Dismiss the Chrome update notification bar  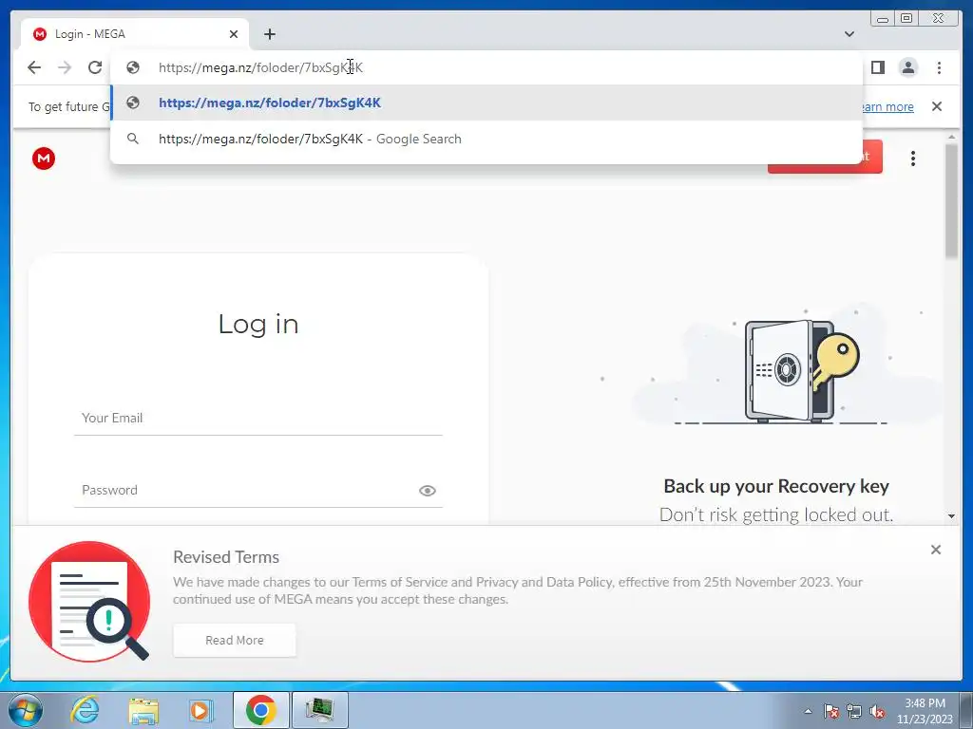click(937, 106)
